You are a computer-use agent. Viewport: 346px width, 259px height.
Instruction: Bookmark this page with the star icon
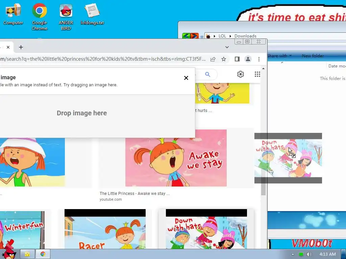pyautogui.click(x=224, y=59)
